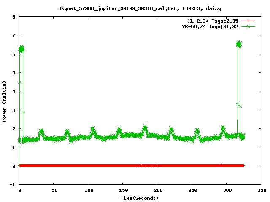Click the y-axis tick label 8

coord(14,17)
